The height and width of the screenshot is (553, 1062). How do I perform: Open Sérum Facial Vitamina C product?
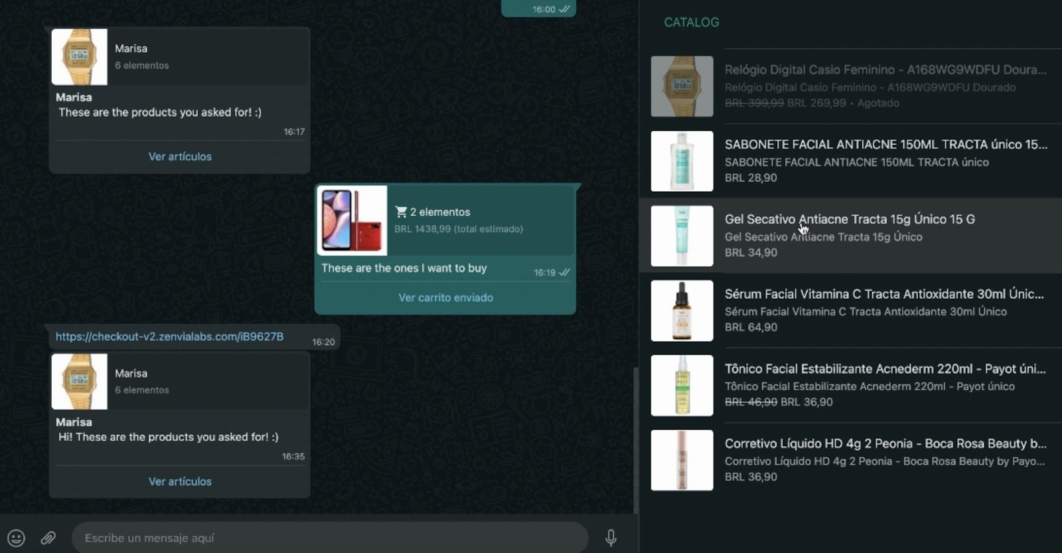coord(851,311)
